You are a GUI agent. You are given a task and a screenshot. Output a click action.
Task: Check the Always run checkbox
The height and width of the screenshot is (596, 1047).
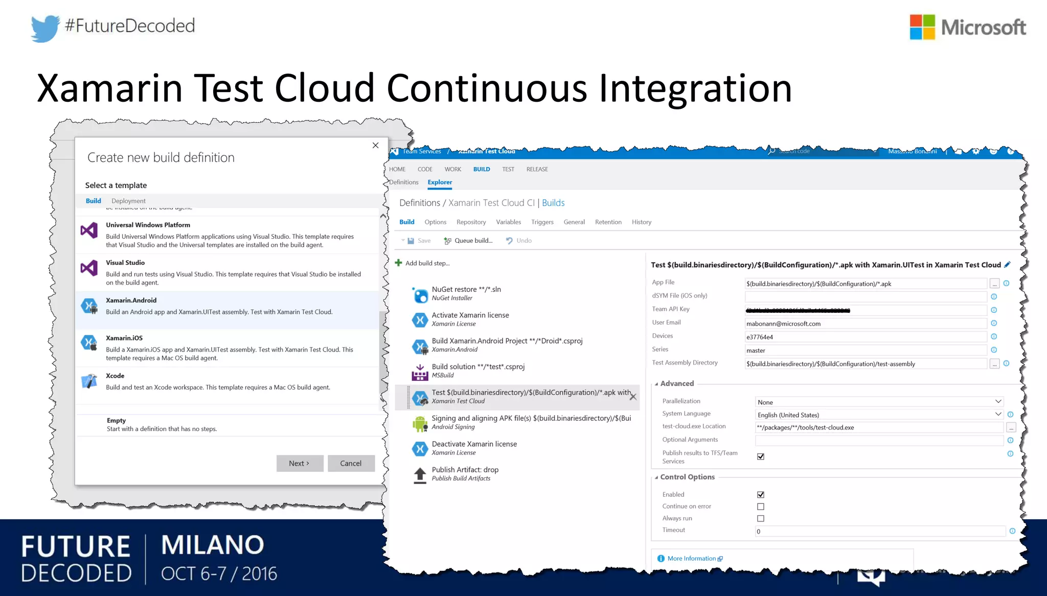pos(761,518)
